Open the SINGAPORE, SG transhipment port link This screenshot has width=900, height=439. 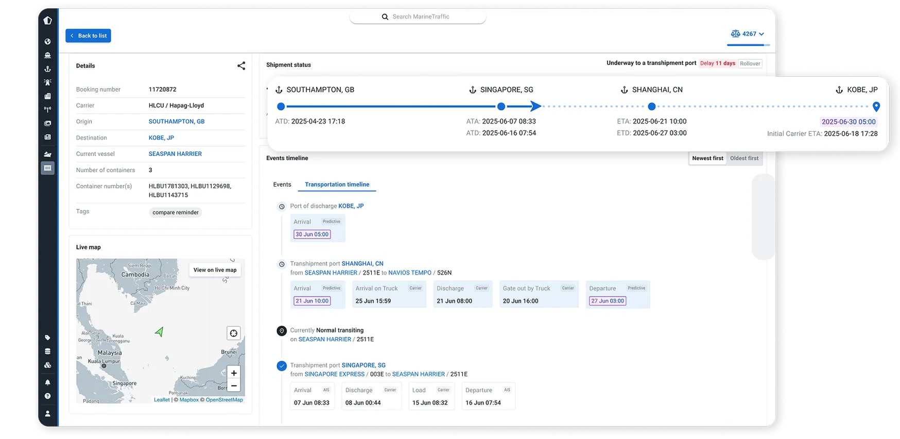(364, 365)
